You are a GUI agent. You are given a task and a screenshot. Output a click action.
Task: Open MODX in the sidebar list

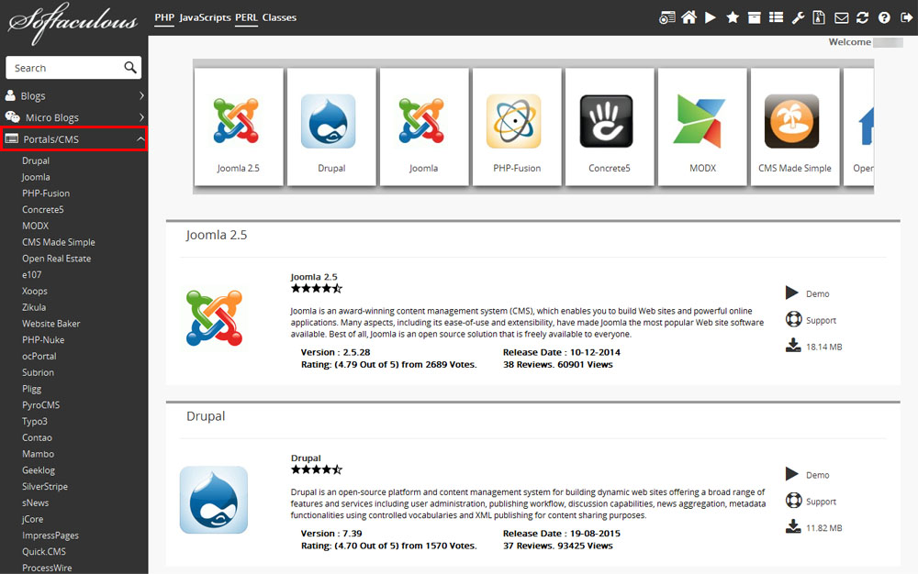tap(35, 226)
